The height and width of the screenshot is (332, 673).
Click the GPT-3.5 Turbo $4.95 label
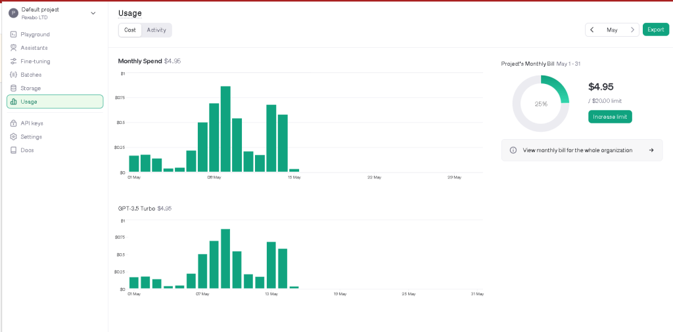click(x=145, y=209)
